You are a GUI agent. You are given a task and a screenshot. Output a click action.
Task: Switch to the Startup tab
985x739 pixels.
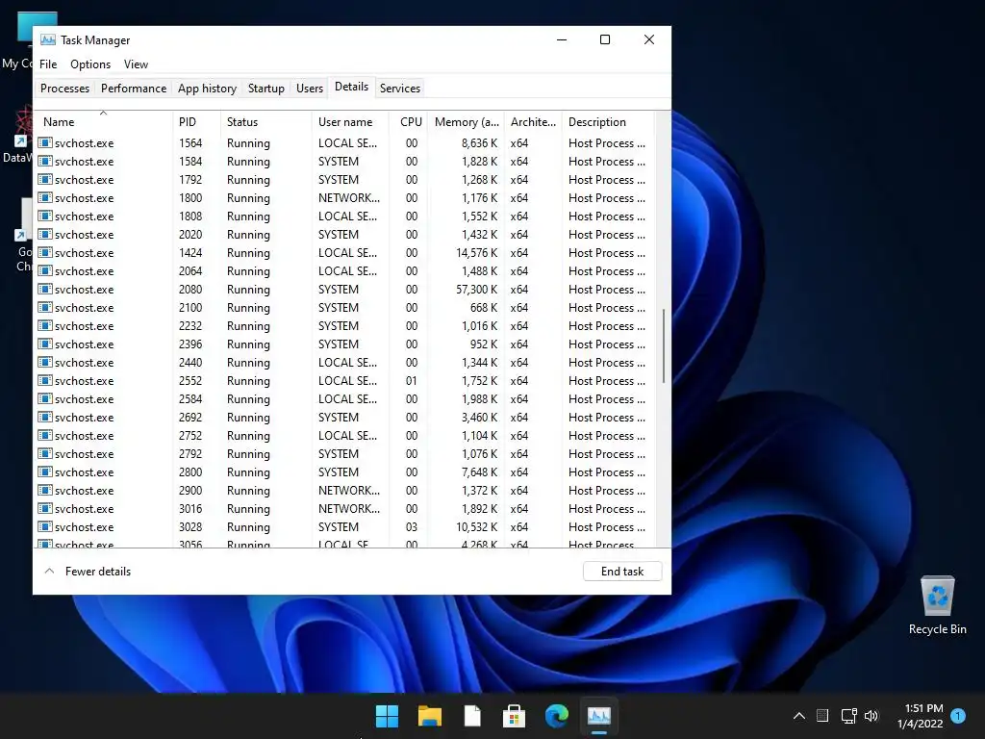pos(266,88)
